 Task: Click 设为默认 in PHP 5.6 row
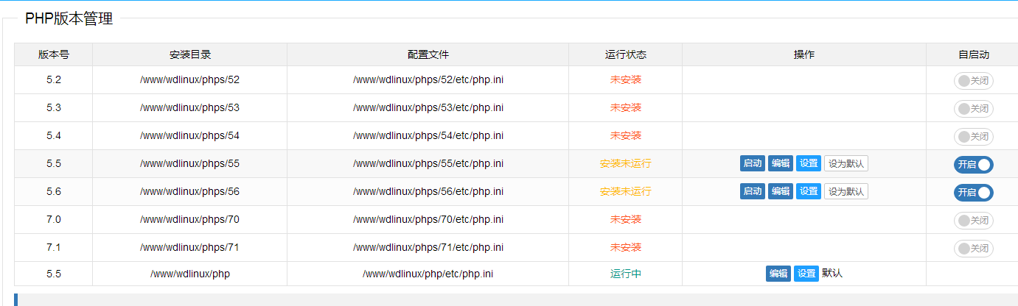846,191
